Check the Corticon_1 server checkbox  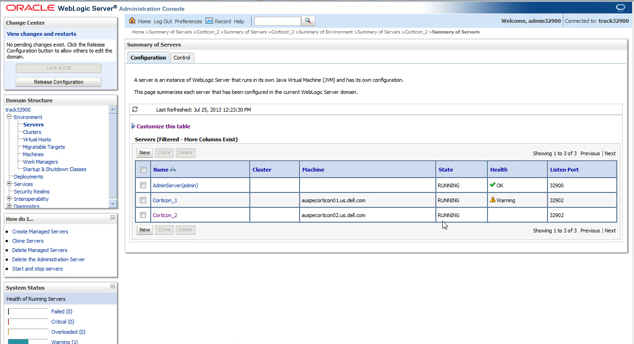(x=143, y=200)
